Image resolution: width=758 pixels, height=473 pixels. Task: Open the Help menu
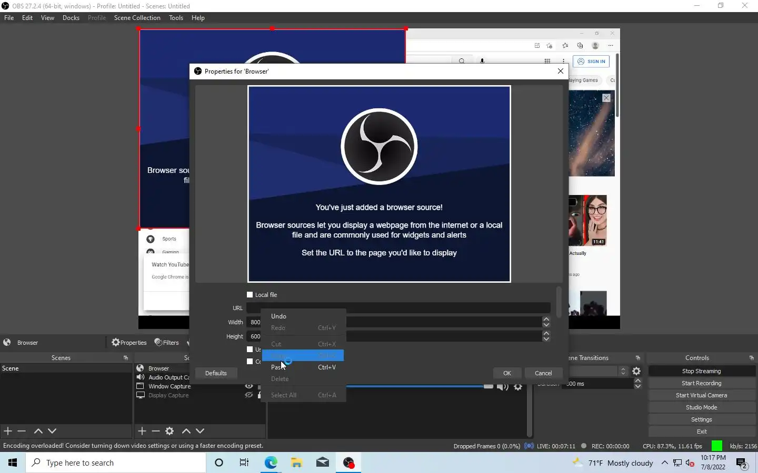pos(198,18)
